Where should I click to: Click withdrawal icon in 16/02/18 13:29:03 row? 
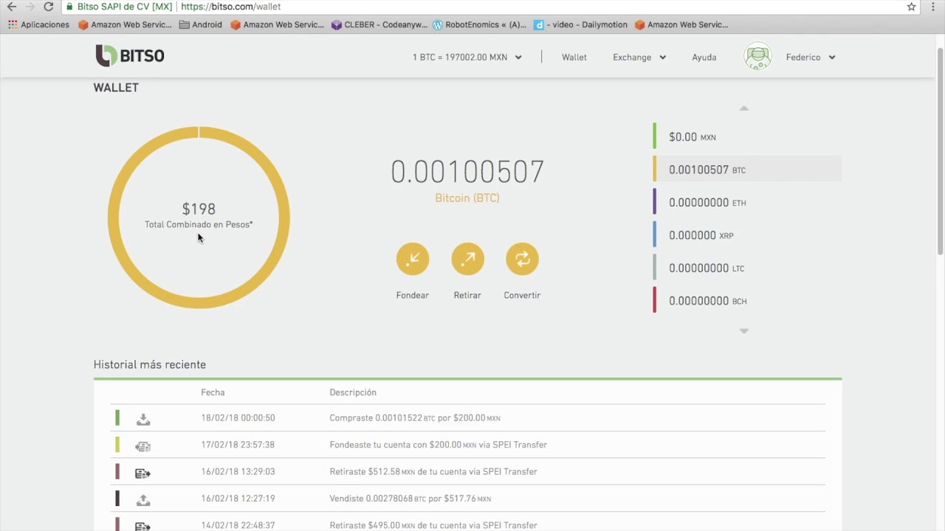pos(143,473)
